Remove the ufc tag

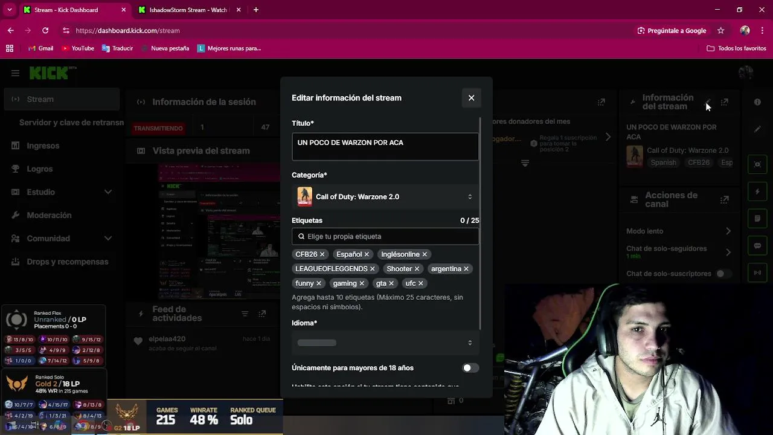click(x=421, y=283)
